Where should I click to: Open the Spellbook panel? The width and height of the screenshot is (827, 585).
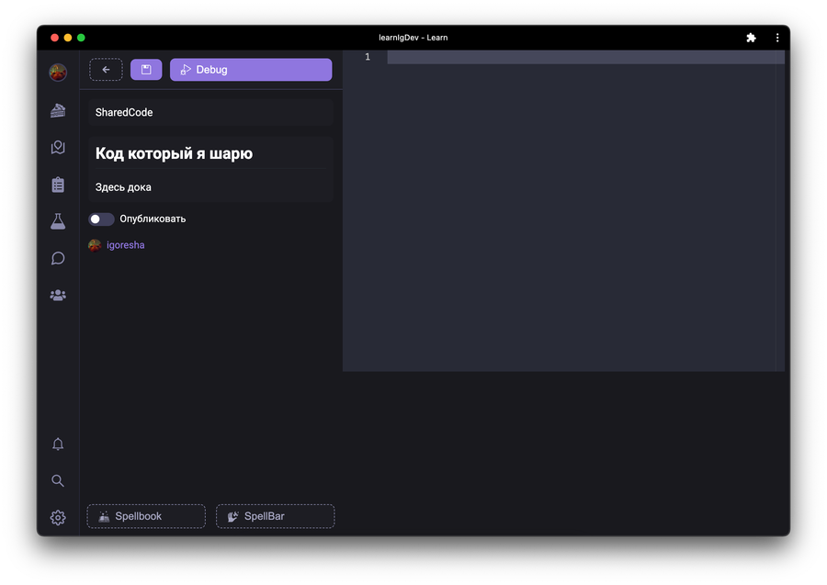(x=146, y=516)
